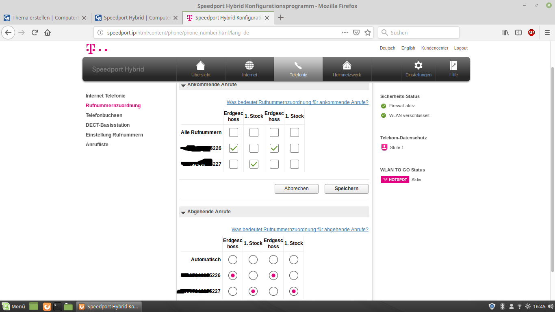Open the Telefonie phone handset section
Viewport: 555px width, 312px height.
click(298, 69)
